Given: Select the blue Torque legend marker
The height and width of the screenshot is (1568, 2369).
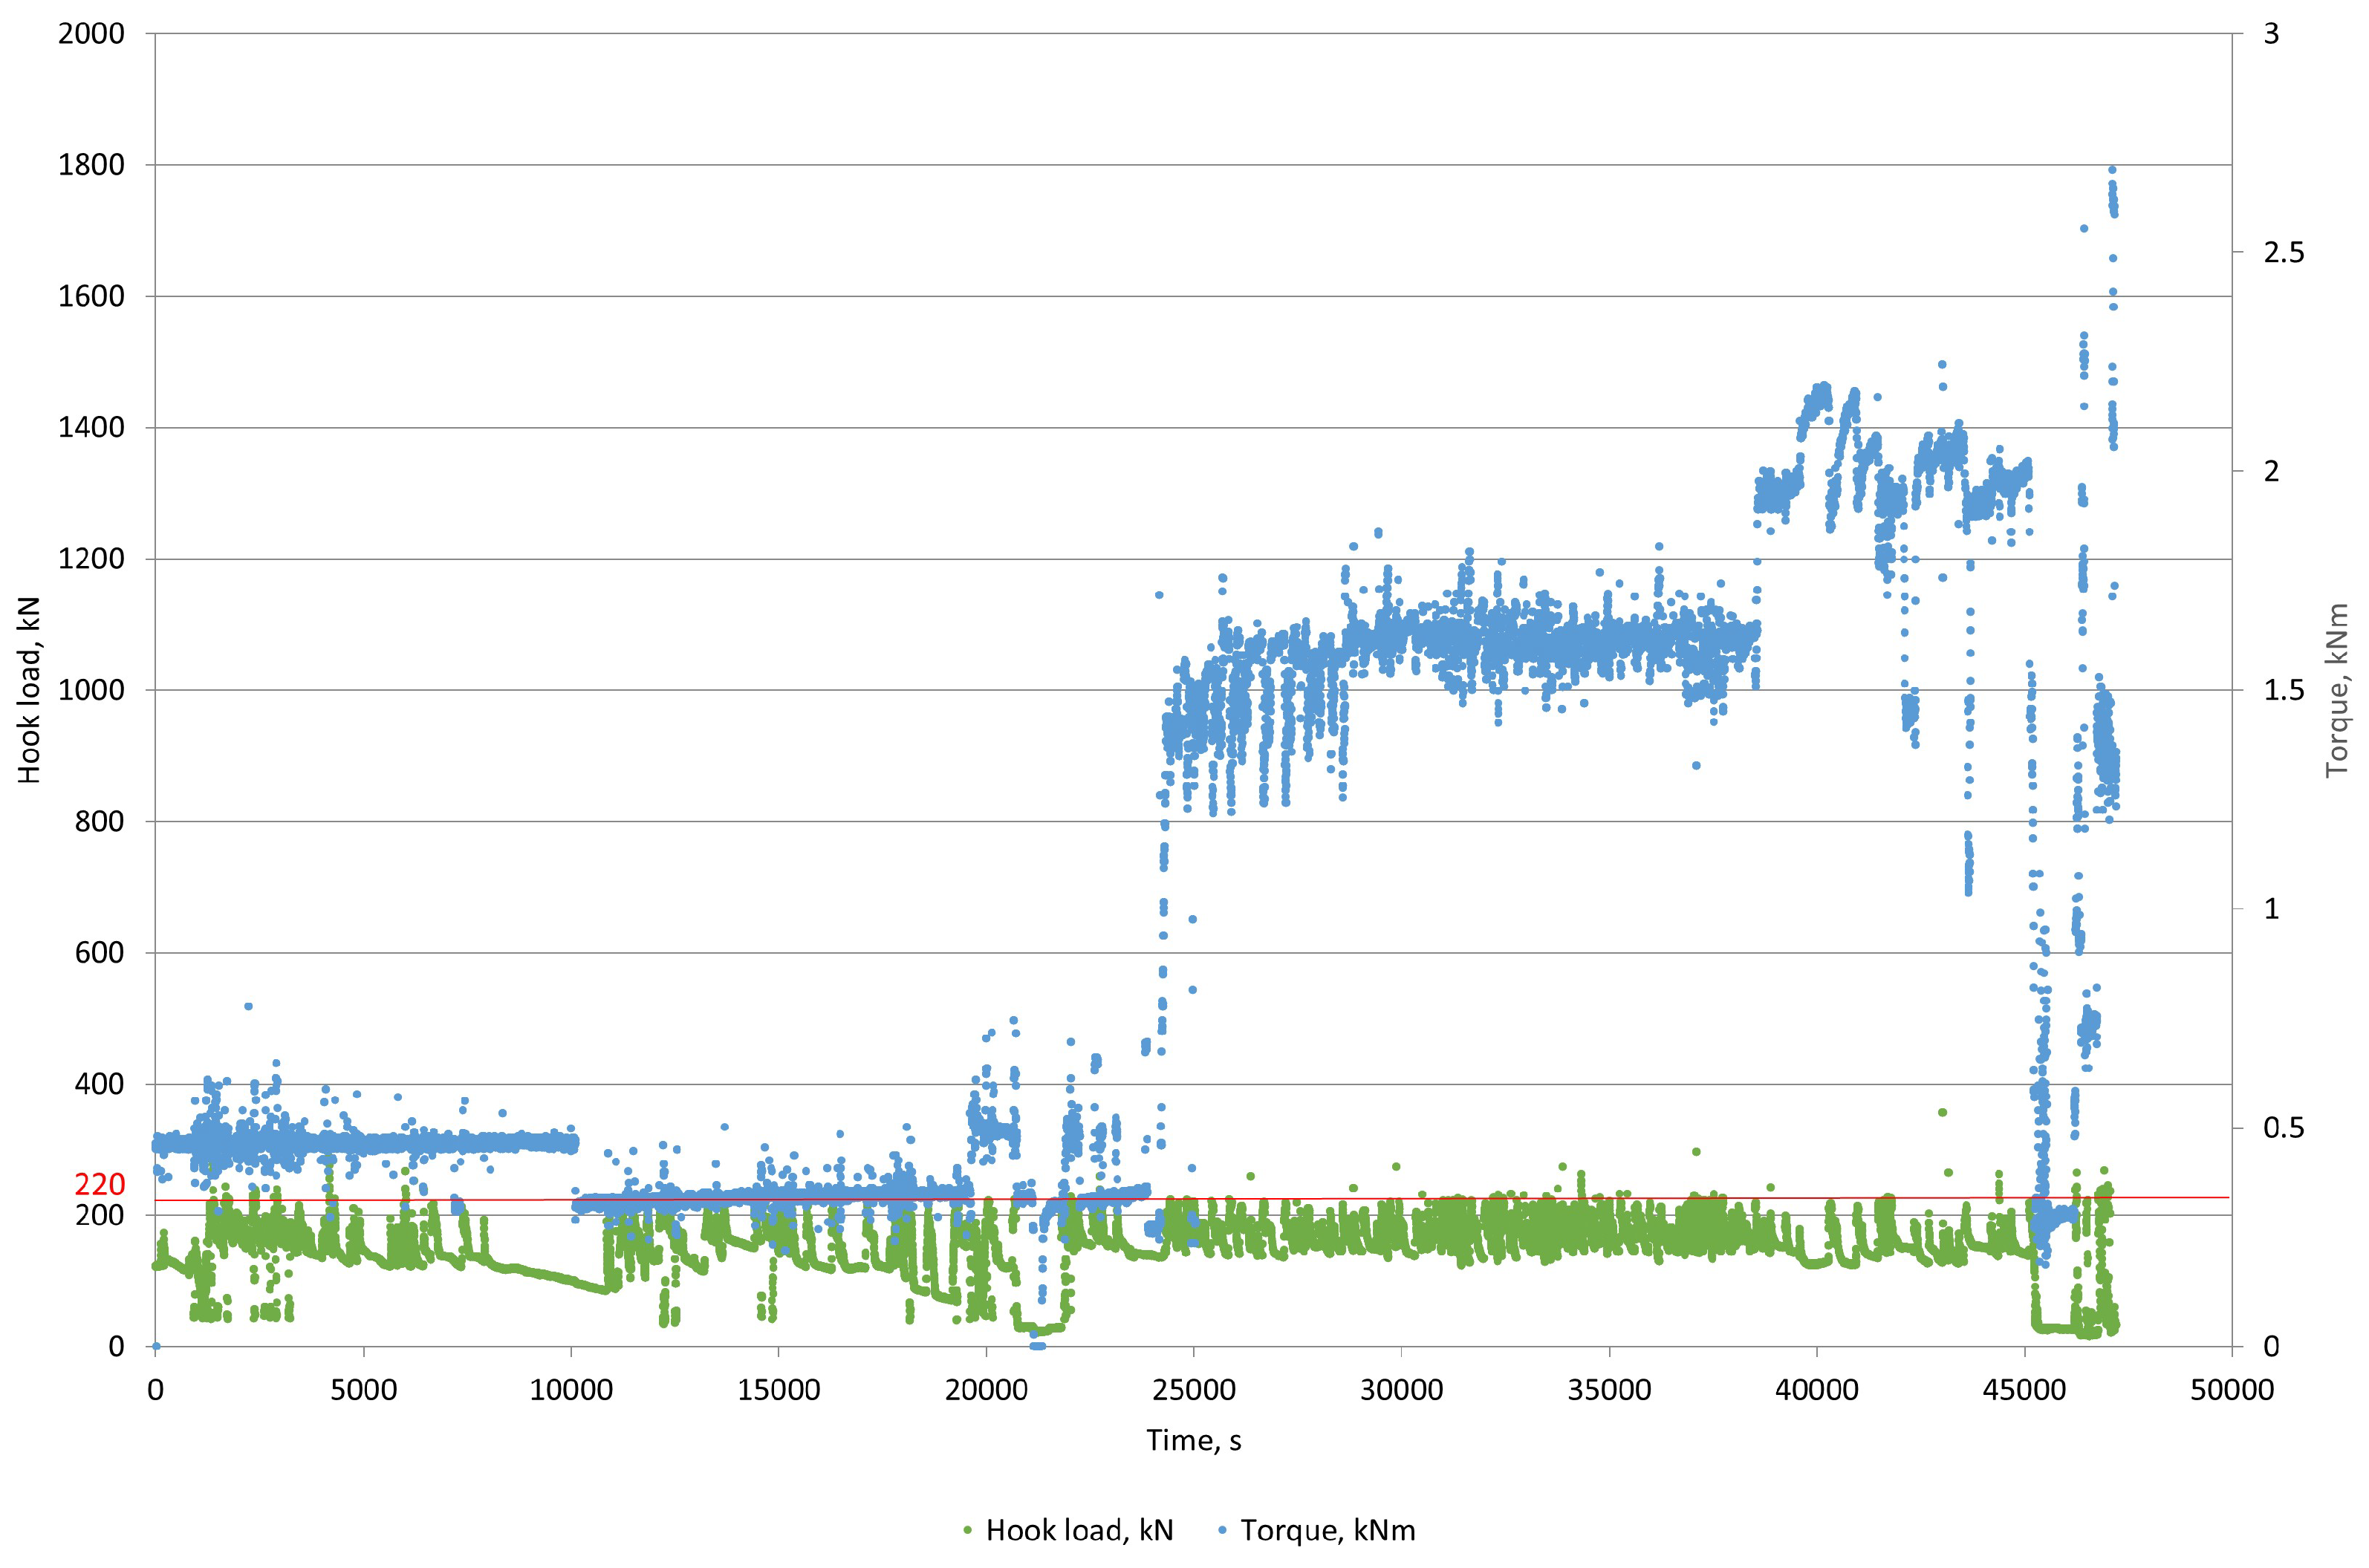Looking at the screenshot, I should (x=1222, y=1531).
